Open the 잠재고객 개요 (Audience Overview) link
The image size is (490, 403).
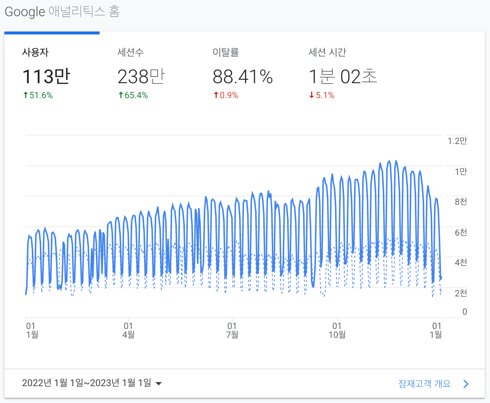424,383
